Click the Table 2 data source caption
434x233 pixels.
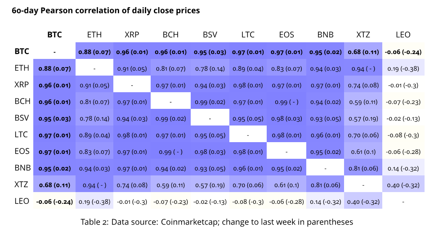point(217,222)
